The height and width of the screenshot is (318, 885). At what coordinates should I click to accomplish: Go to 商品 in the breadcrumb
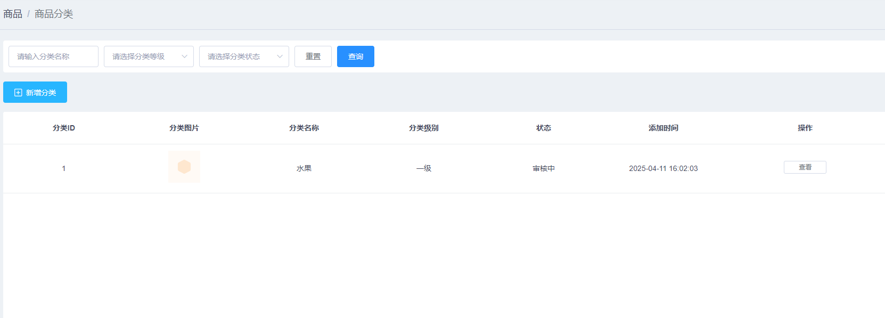click(x=13, y=14)
